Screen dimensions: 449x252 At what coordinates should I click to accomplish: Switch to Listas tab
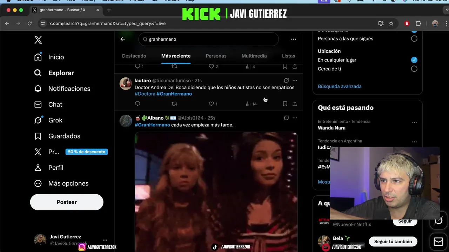288,56
